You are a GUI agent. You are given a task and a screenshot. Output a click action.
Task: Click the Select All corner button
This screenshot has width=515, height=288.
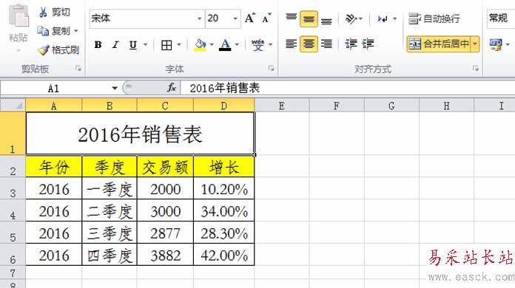[x=13, y=106]
